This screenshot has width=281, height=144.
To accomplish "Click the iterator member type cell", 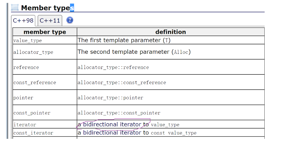I will click(x=25, y=125).
